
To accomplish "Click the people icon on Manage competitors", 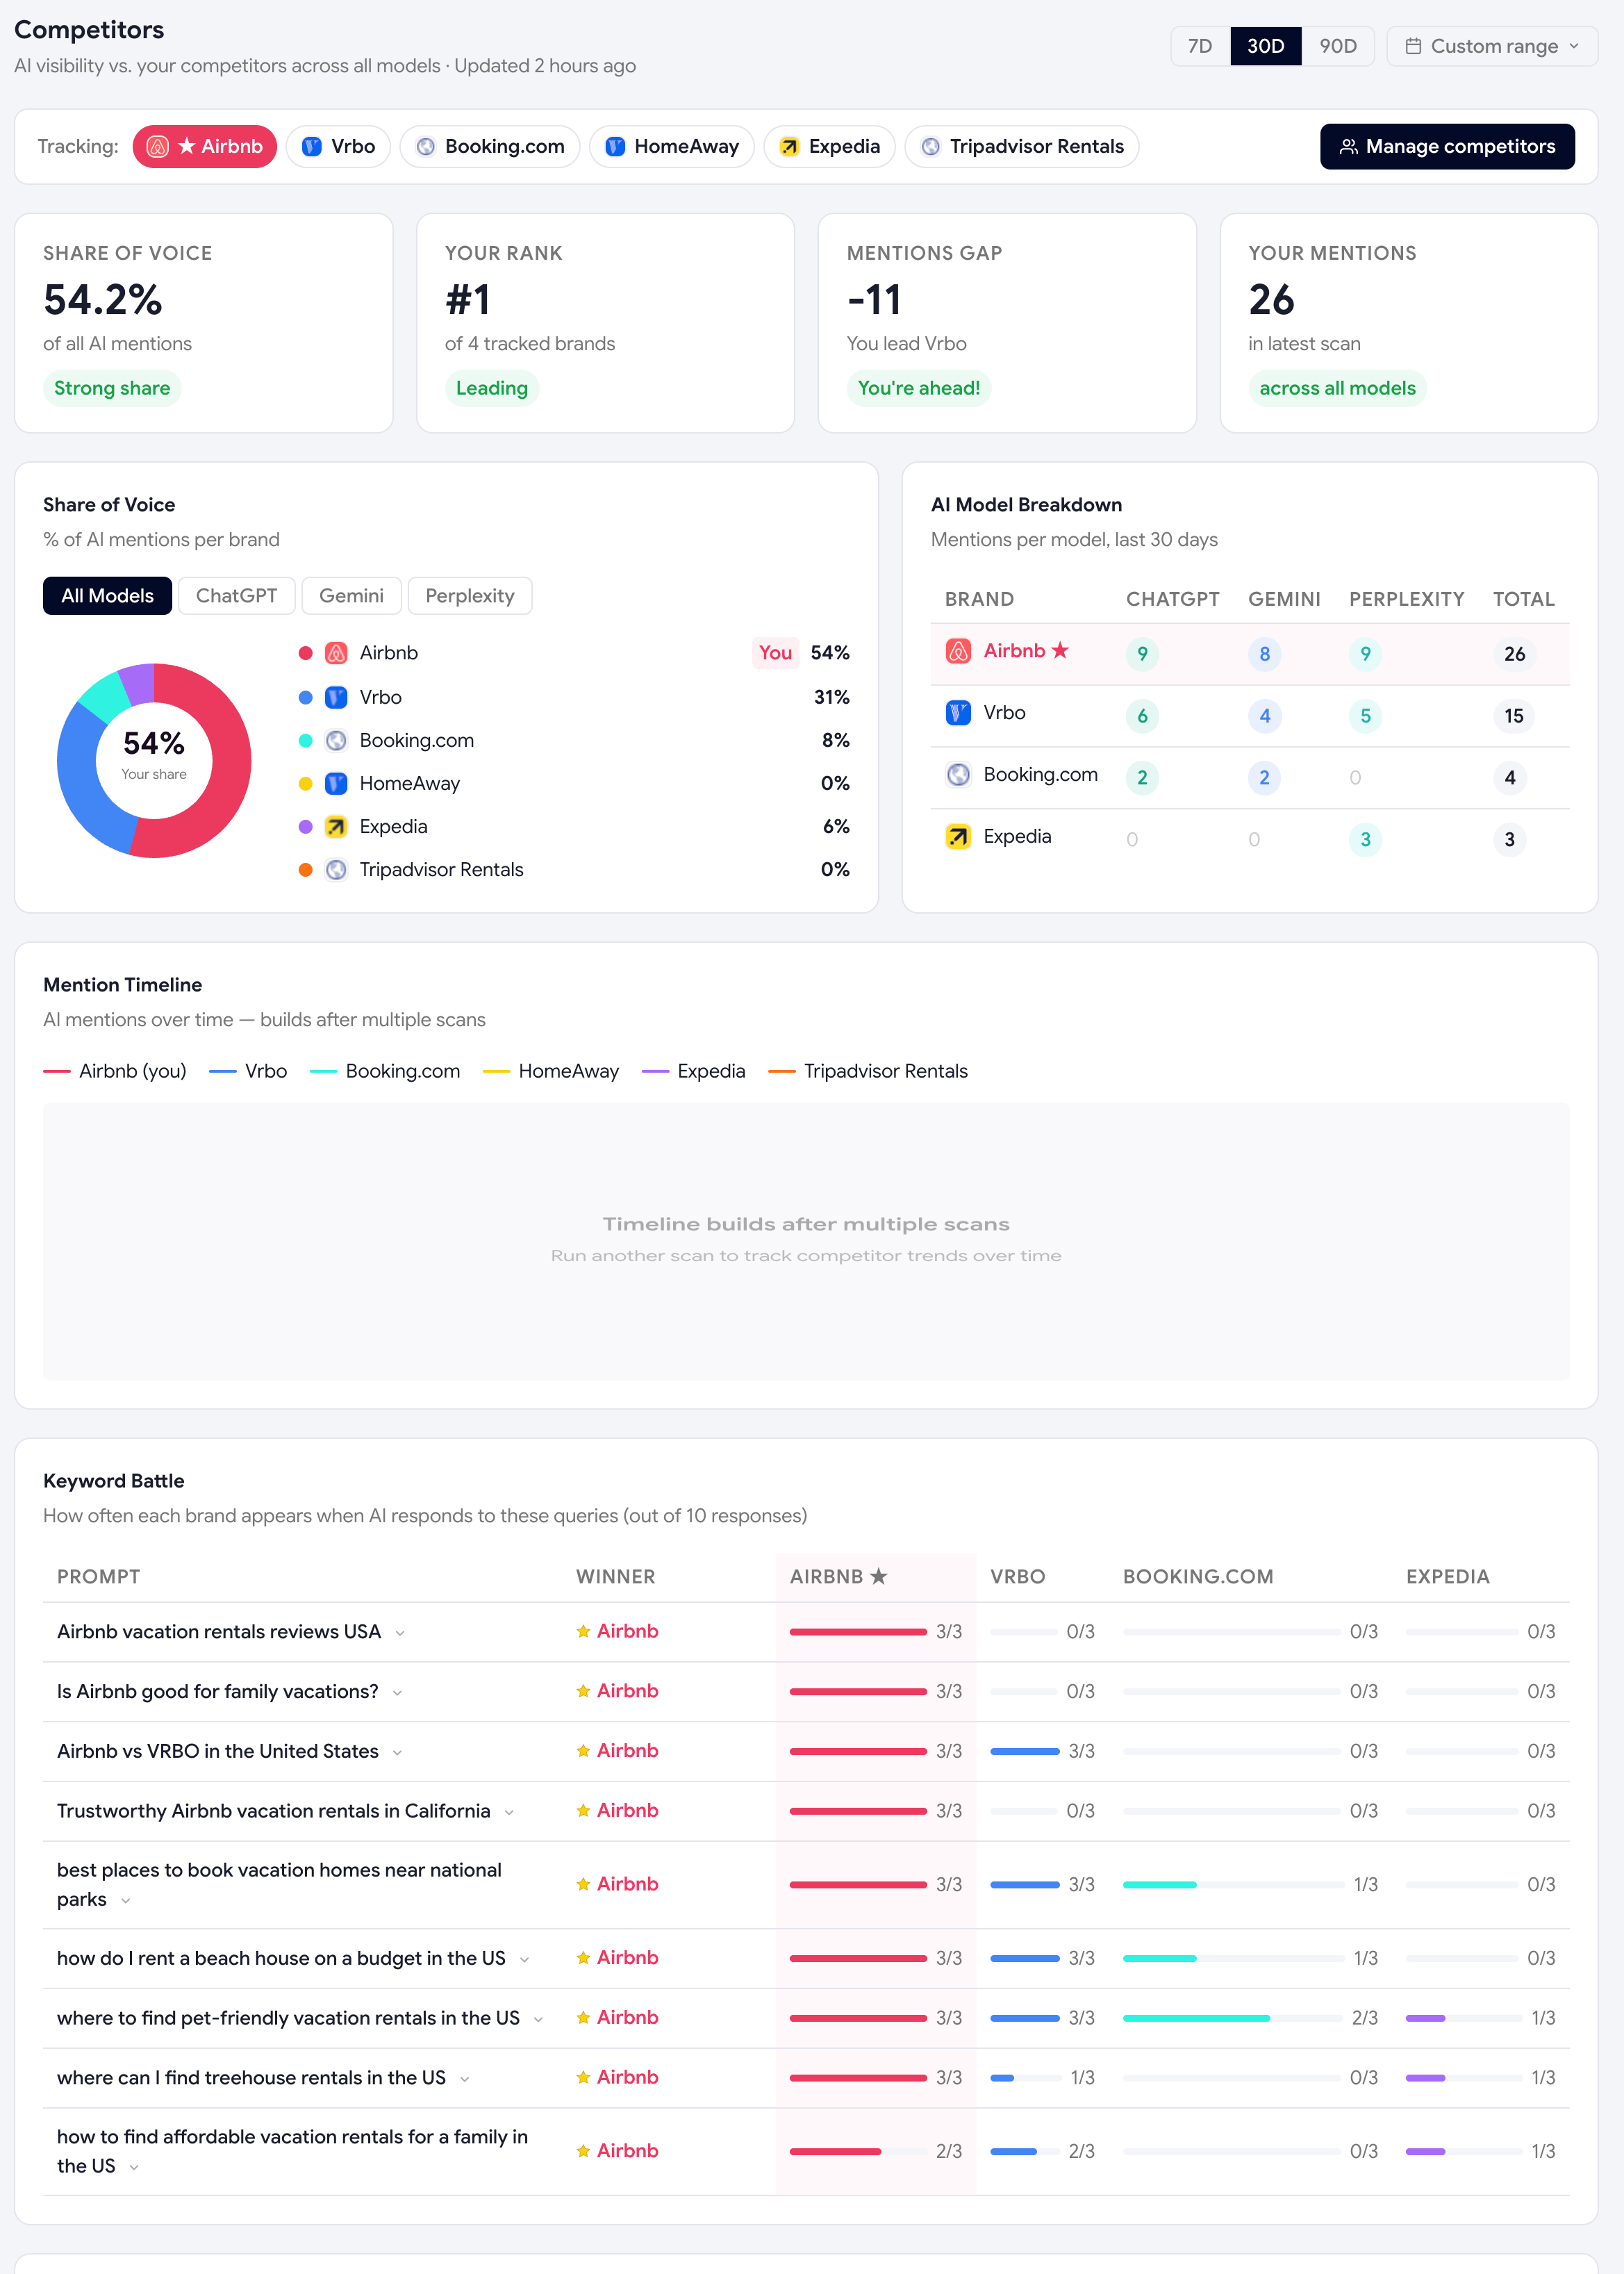I will pos(1349,147).
